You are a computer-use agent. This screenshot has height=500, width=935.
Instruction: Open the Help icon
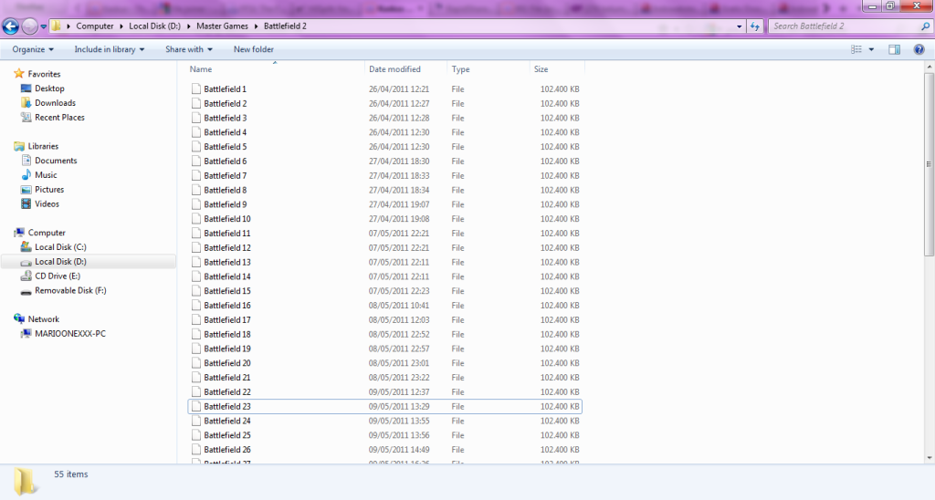[919, 49]
